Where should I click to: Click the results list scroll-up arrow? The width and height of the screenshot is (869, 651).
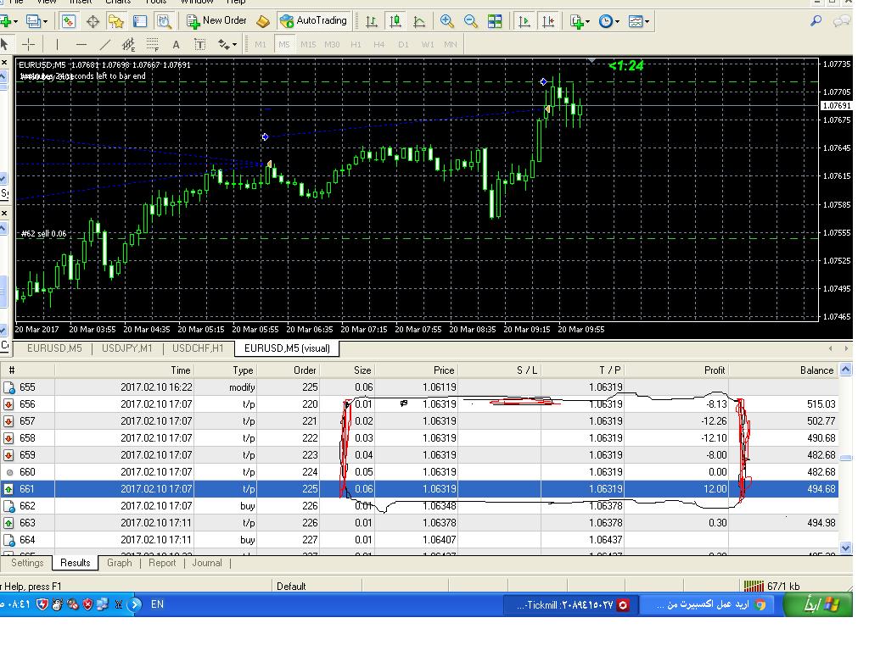coord(846,370)
